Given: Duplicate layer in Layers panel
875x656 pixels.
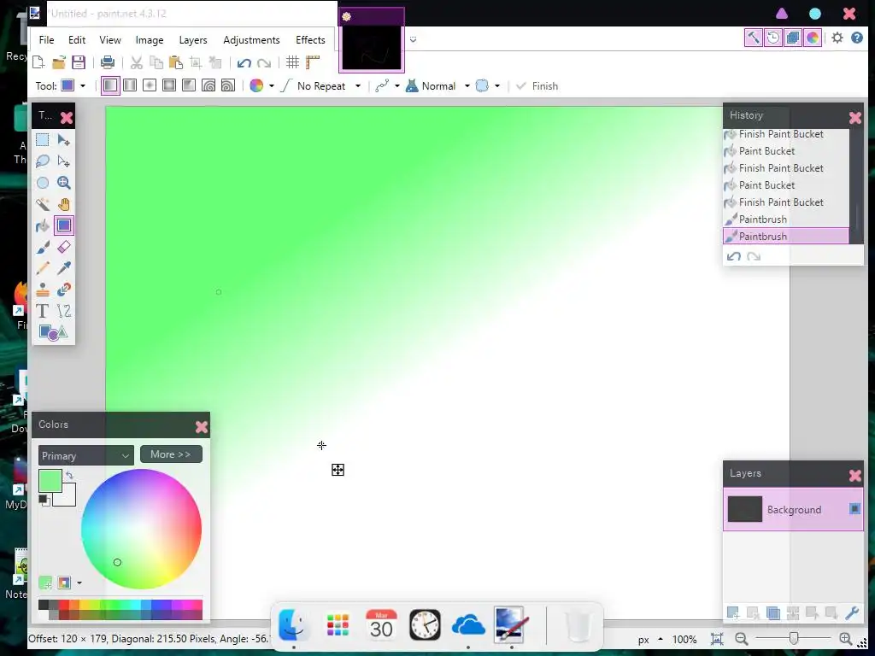Looking at the screenshot, I should [x=772, y=613].
